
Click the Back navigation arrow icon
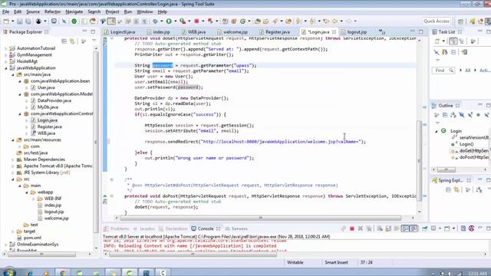[334, 21]
